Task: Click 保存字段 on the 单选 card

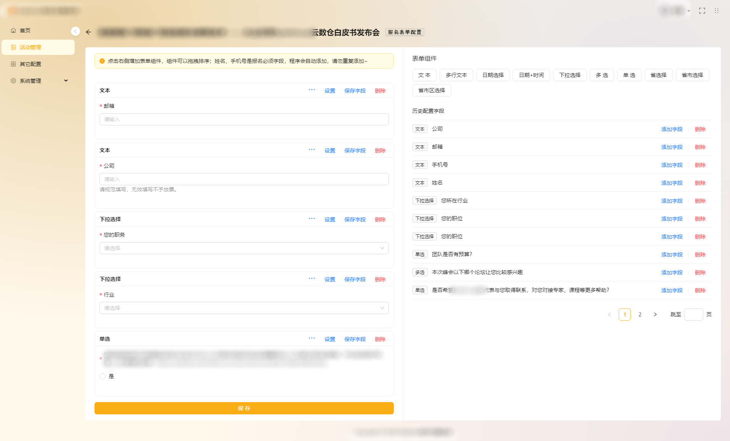Action: point(355,339)
